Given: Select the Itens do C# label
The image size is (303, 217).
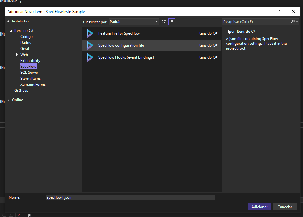Looking at the screenshot, I should (x=24, y=30).
